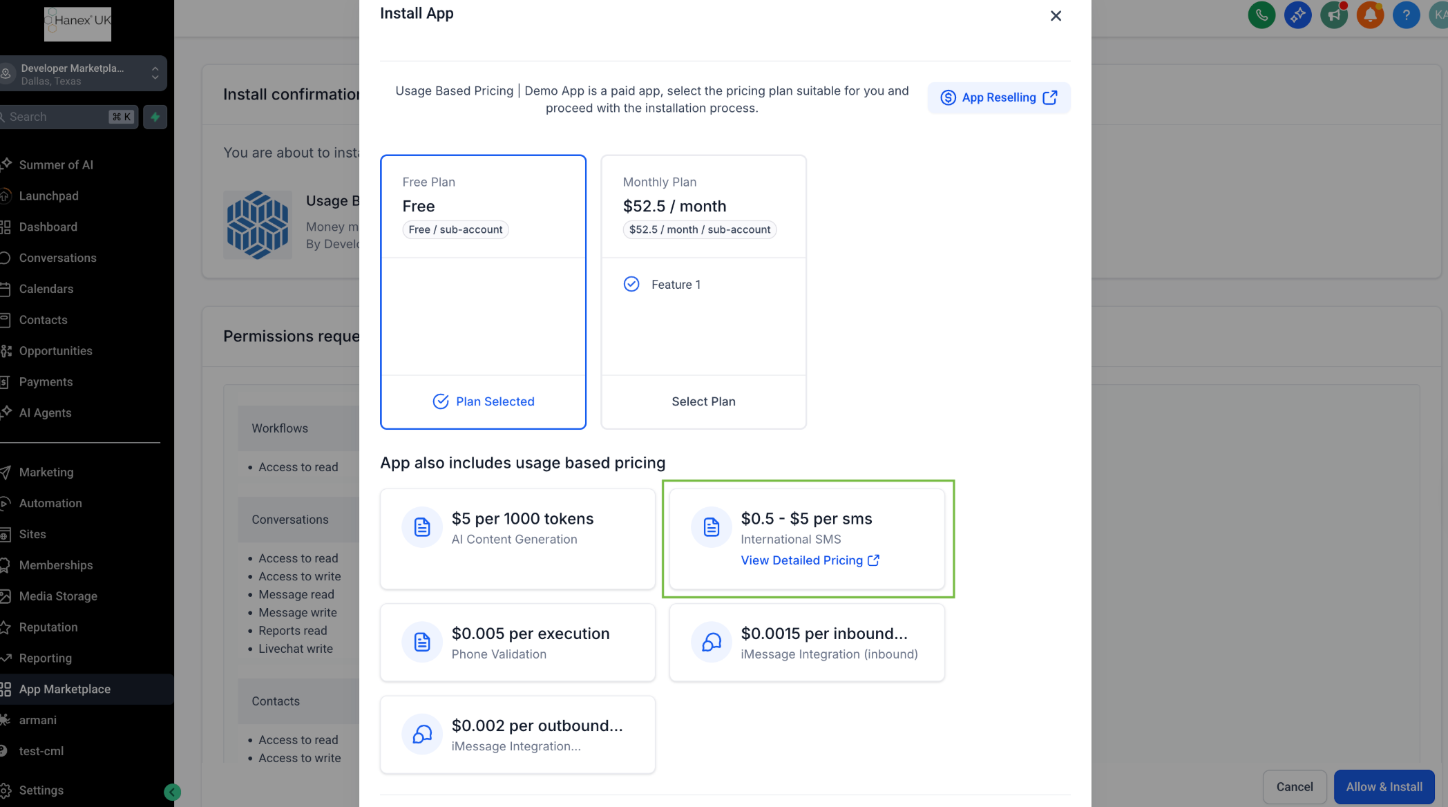The width and height of the screenshot is (1448, 807).
Task: Click the AI Content Generation document icon
Action: click(422, 527)
